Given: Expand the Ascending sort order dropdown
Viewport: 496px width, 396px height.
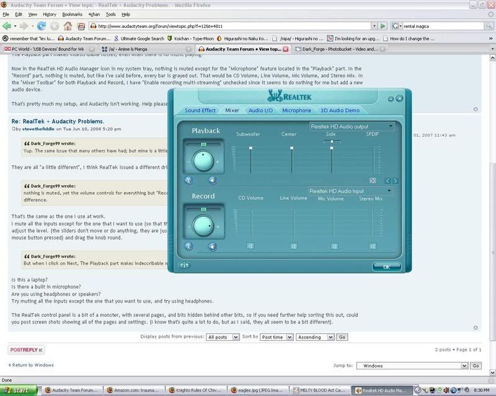Looking at the screenshot, I should [x=316, y=337].
